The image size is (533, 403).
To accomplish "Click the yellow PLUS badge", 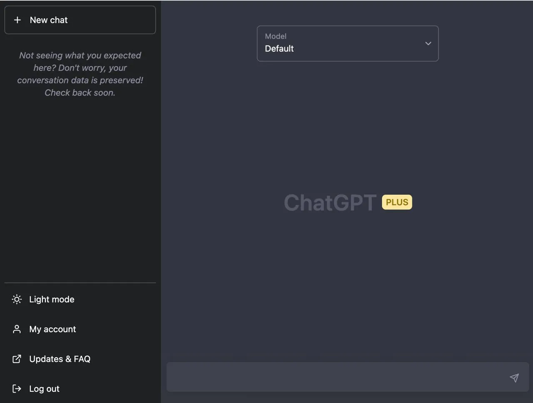I will [397, 202].
